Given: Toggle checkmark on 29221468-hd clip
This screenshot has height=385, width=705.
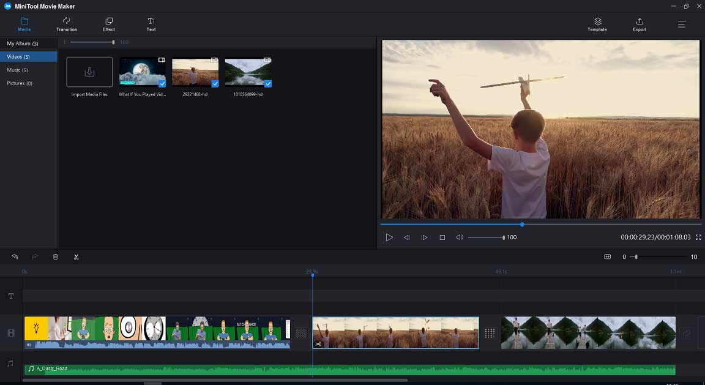Looking at the screenshot, I should click(215, 84).
